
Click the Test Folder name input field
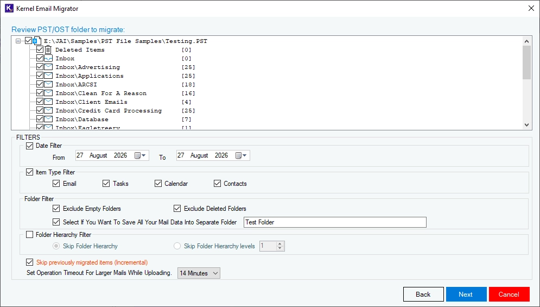pyautogui.click(x=335, y=222)
